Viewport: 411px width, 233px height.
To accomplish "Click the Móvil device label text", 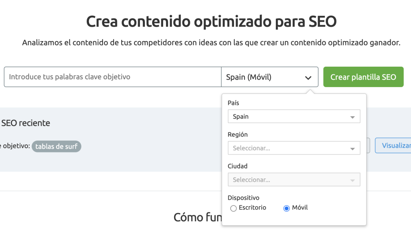I will point(300,208).
